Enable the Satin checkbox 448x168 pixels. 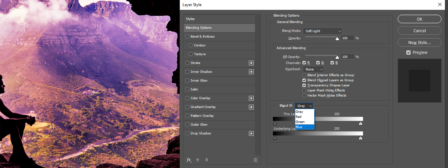pos(187,89)
